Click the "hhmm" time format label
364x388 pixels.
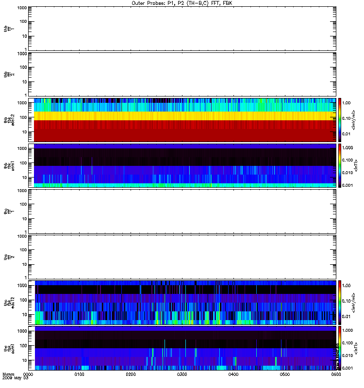coord(8,374)
